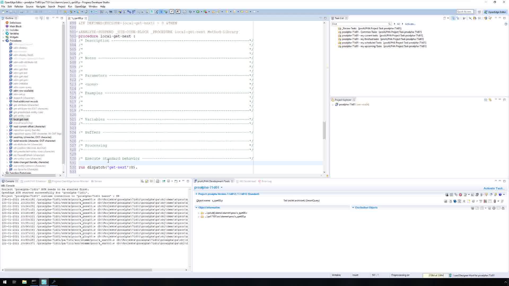This screenshot has width=509, height=286.
Task: Click the trash can garbage collector icon
Action: (x=450, y=275)
